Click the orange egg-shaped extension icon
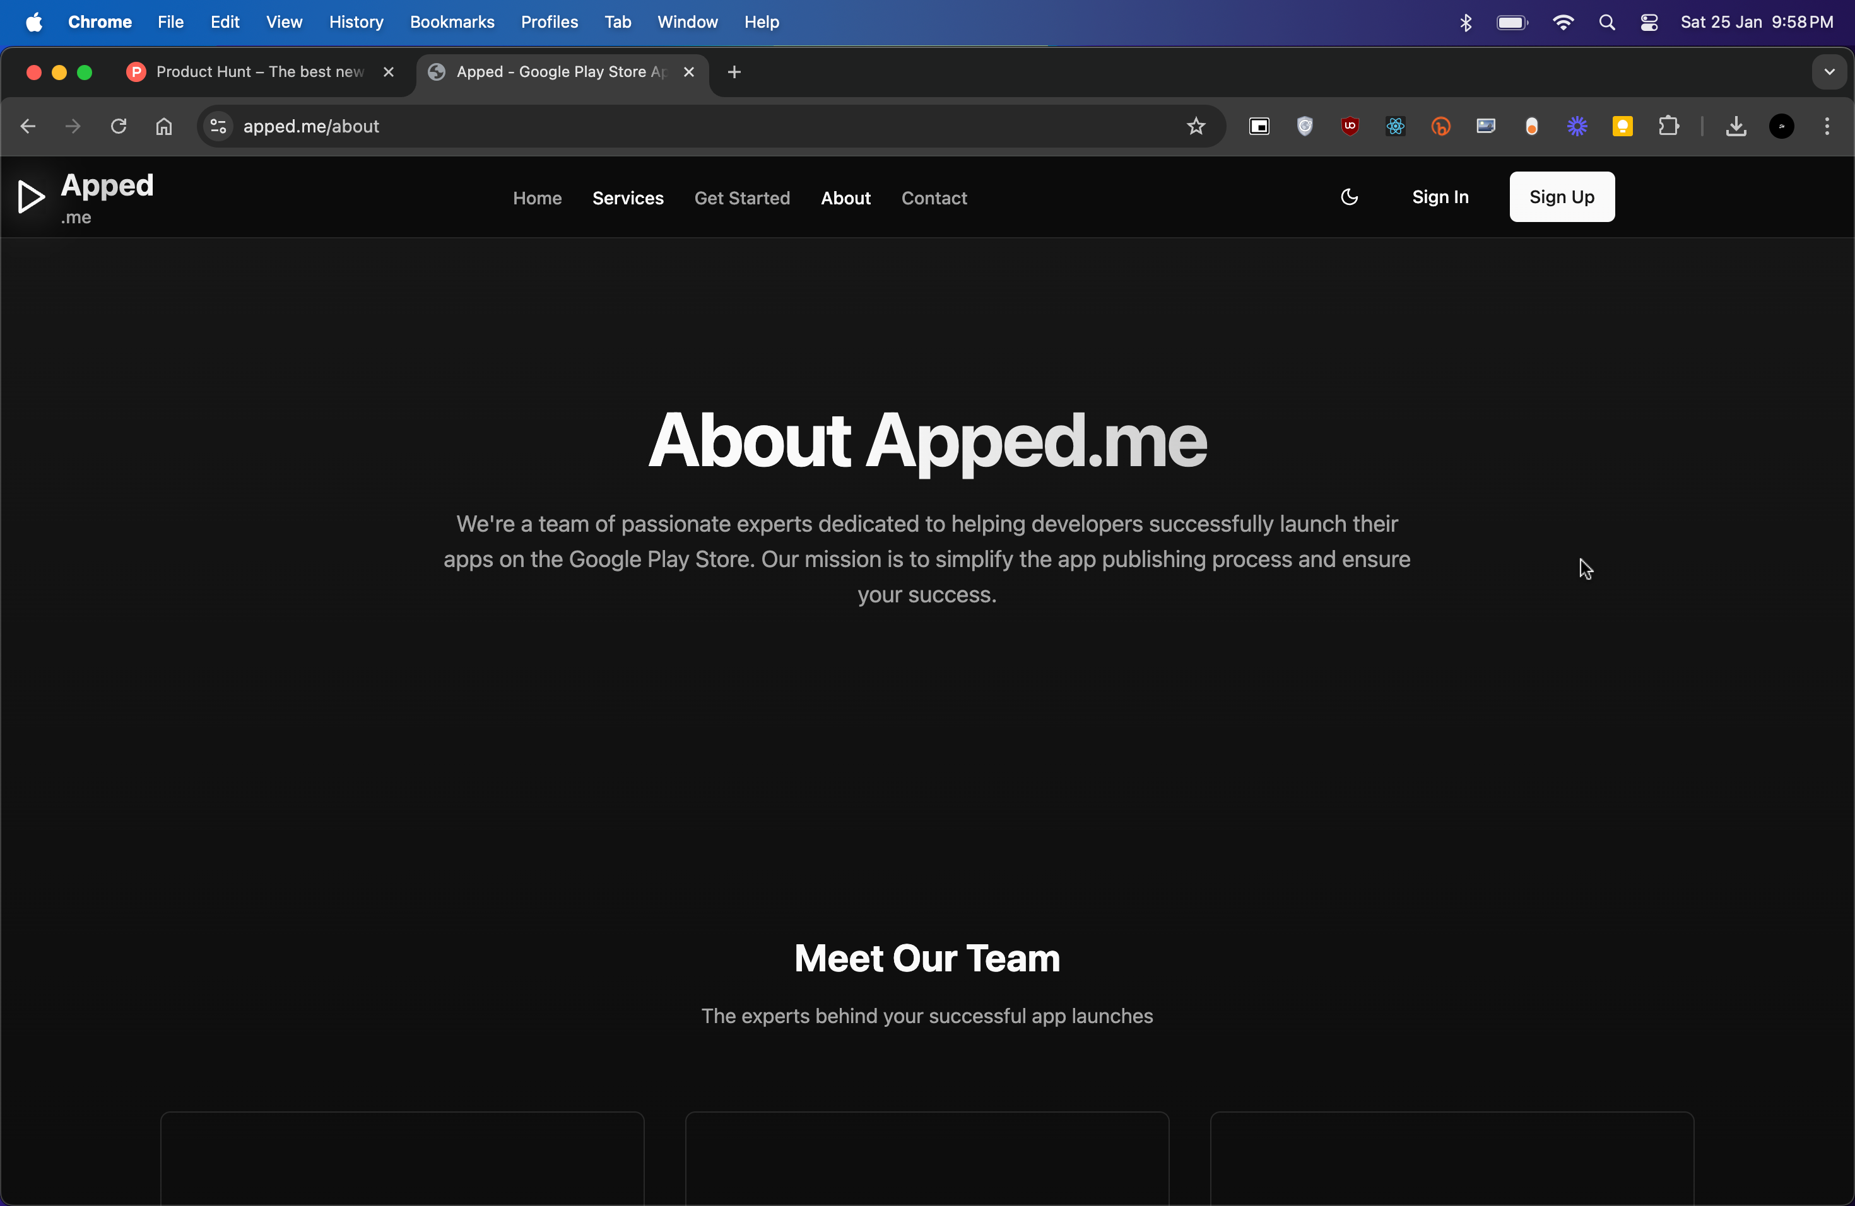Image resolution: width=1855 pixels, height=1206 pixels. pos(1531,127)
